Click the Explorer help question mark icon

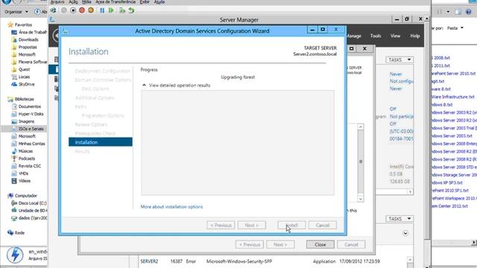click(x=469, y=12)
